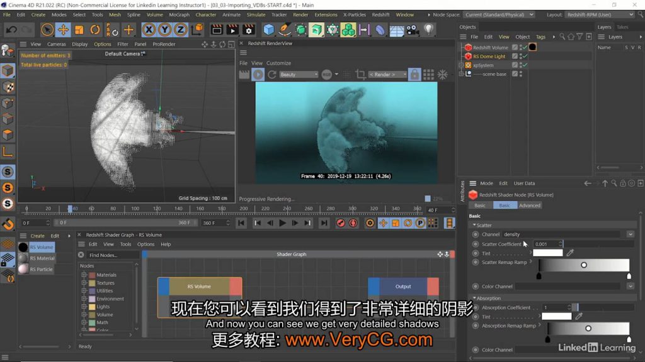
Task: Click Create in material manager
Action: (x=37, y=236)
